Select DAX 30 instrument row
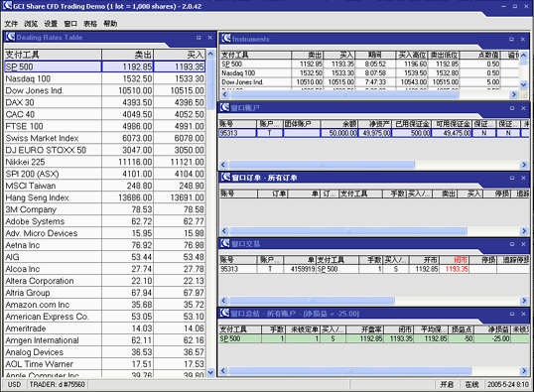The height and width of the screenshot is (392, 534). point(105,102)
